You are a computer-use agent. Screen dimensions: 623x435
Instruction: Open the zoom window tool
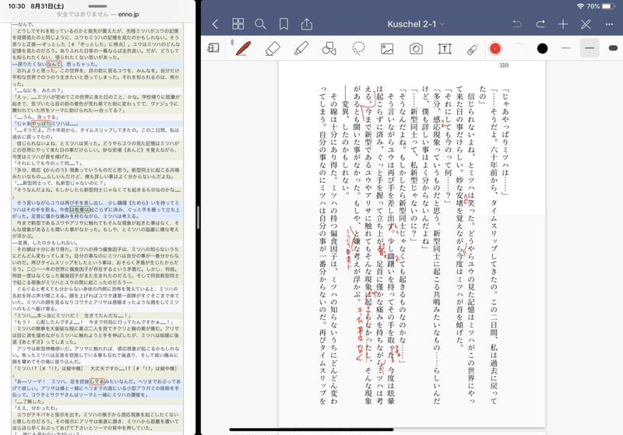213,48
